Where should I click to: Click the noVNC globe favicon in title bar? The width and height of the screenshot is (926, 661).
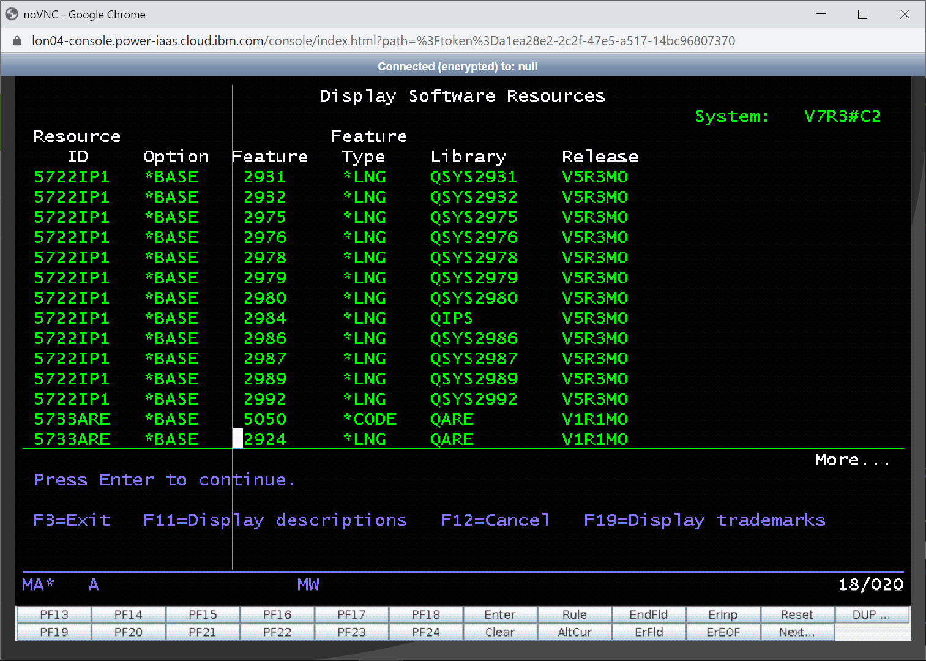pyautogui.click(x=12, y=14)
